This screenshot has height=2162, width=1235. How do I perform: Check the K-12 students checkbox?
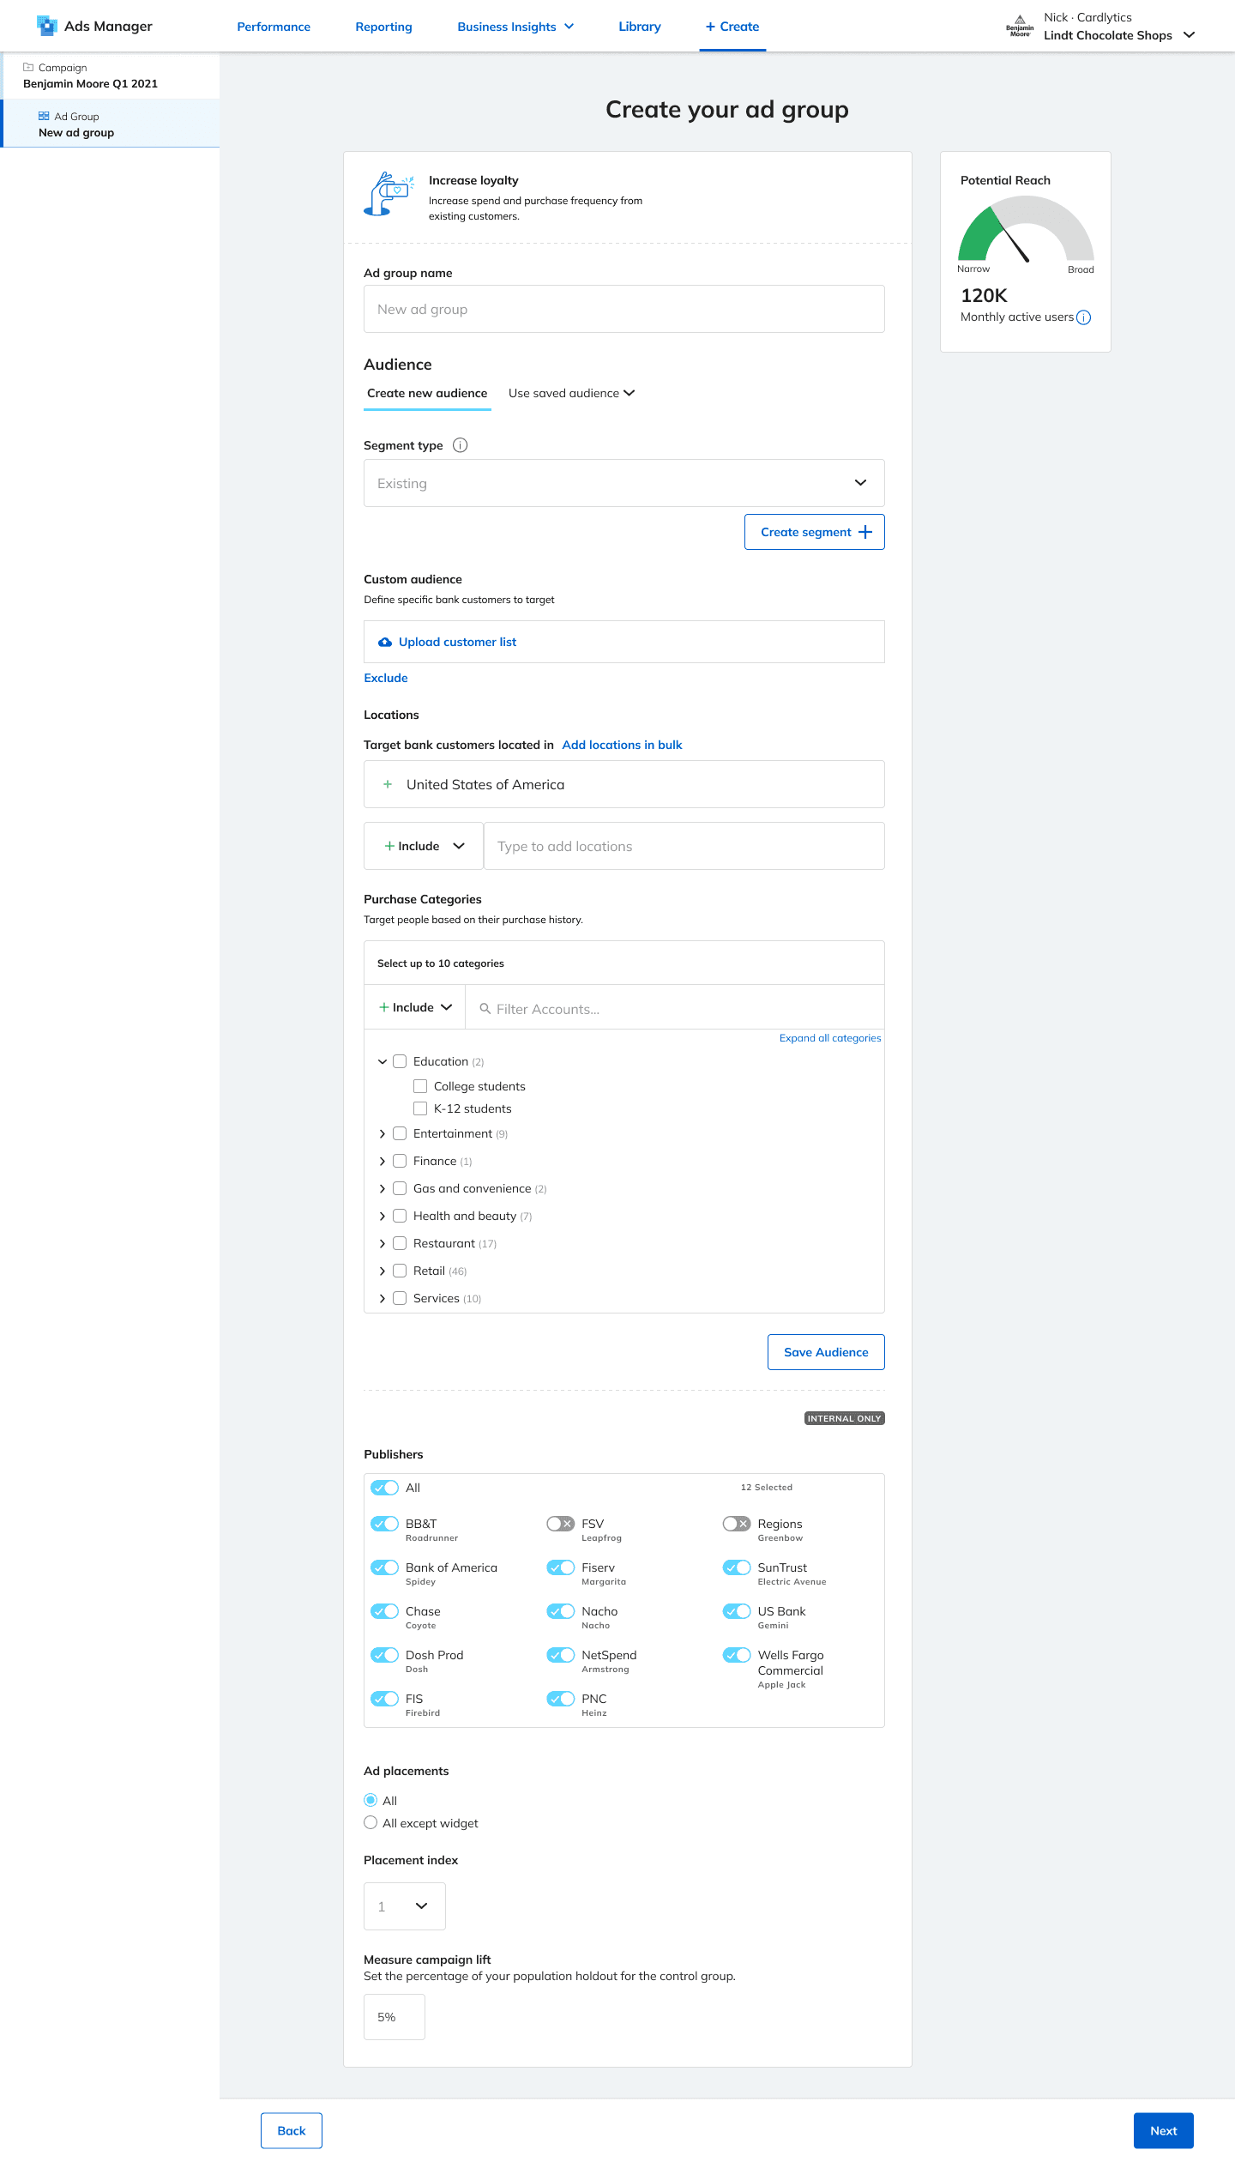420,1108
